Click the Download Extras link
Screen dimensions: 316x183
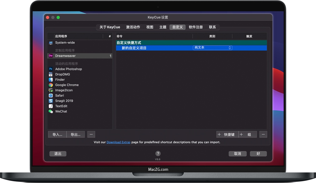click(x=118, y=142)
